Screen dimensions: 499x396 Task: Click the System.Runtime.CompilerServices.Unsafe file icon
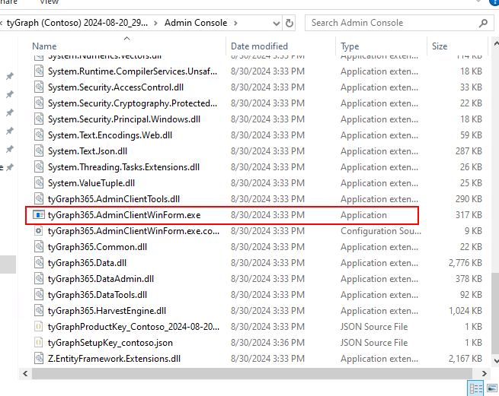pos(39,71)
